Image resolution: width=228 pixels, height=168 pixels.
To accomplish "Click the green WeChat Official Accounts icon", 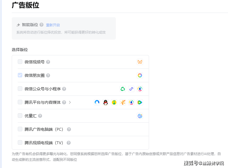I will (123, 89).
